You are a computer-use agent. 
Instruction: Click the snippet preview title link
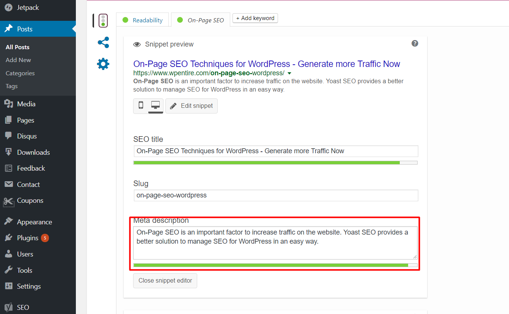coord(267,64)
